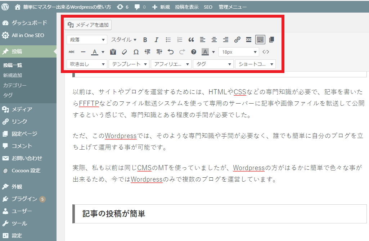Image resolution: width=369 pixels, height=241 pixels.
Task: Click the source code </> icon
Action: pyautogui.click(x=266, y=52)
